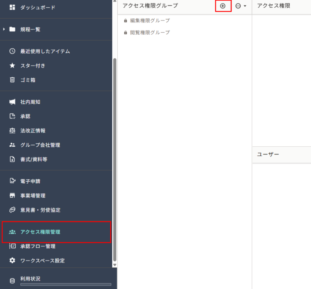Click the scales icon for 法改正情報
This screenshot has width=311, height=289.
(12, 131)
